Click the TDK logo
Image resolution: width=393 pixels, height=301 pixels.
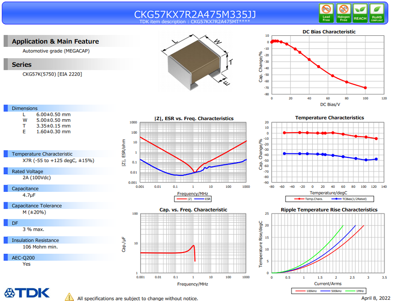click(x=27, y=293)
